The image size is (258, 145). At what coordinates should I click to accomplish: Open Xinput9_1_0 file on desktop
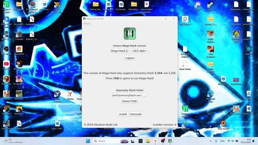pyautogui.click(x=32, y=36)
